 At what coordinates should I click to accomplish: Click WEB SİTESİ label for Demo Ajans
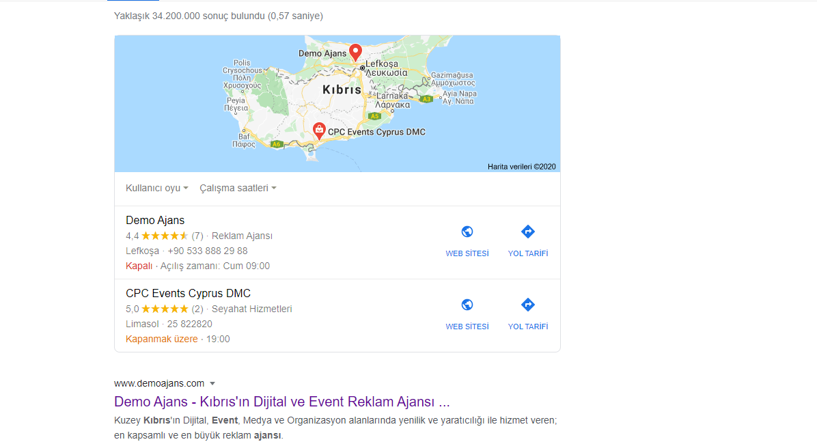tap(467, 254)
